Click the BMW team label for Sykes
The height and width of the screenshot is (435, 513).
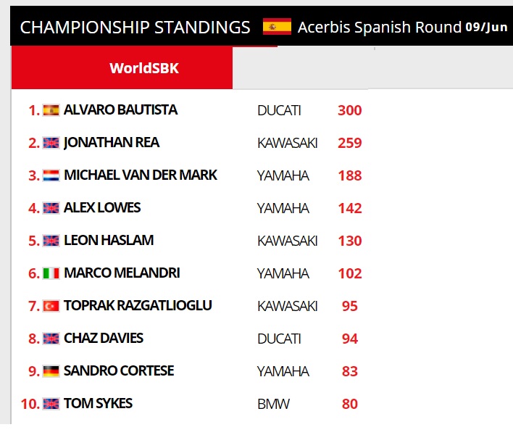point(273,404)
